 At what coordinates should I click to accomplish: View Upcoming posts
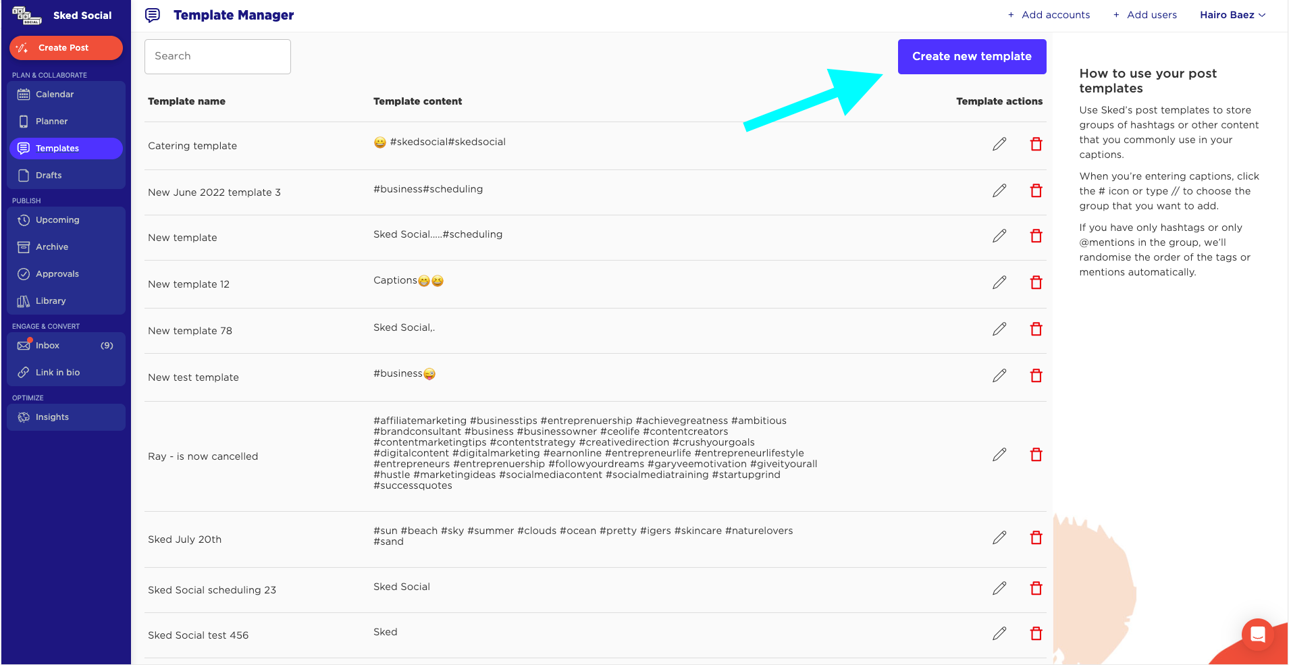point(66,220)
